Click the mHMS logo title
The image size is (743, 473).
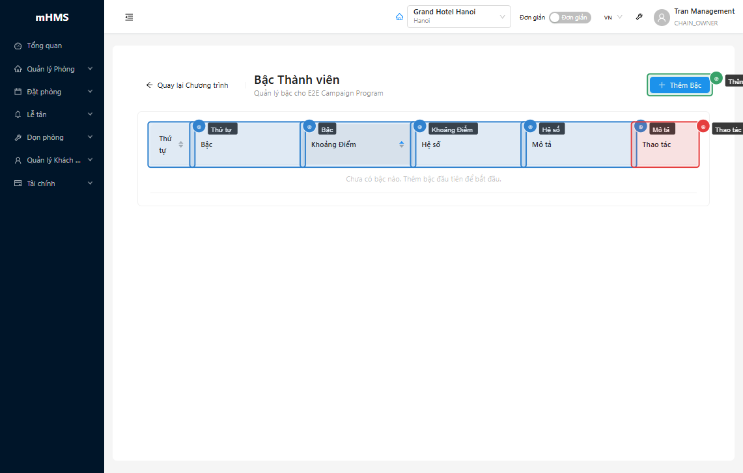[52, 18]
